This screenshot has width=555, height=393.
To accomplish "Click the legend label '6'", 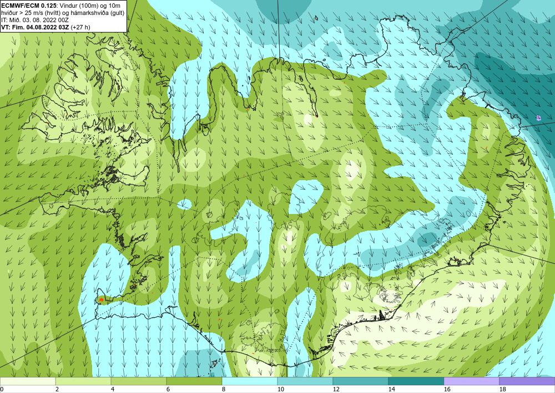I will 168,389.
